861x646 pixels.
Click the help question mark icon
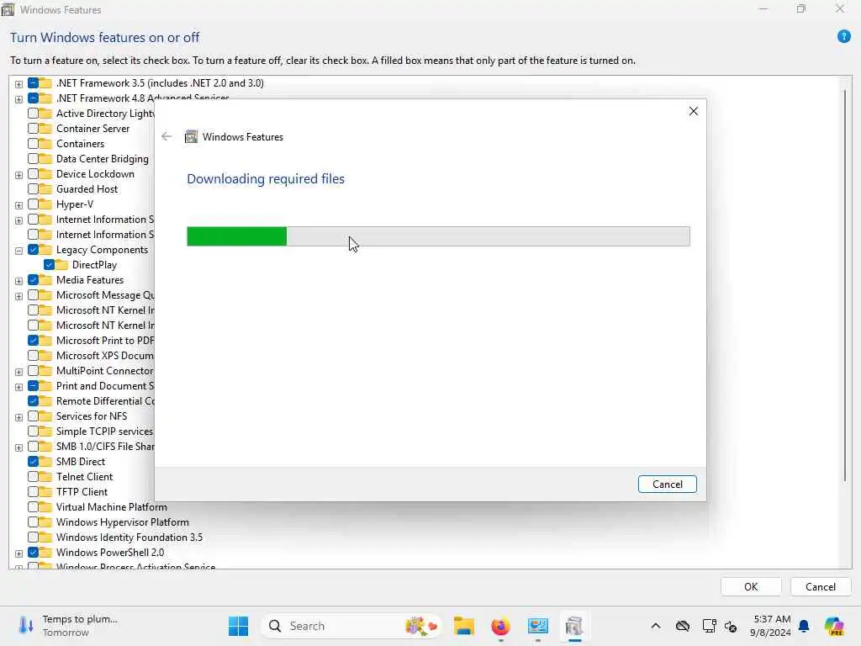[843, 37]
